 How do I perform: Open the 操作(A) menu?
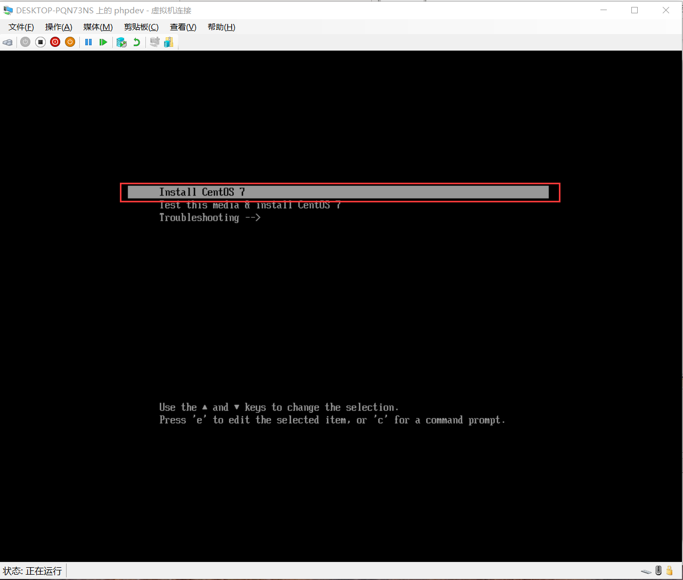tap(59, 27)
